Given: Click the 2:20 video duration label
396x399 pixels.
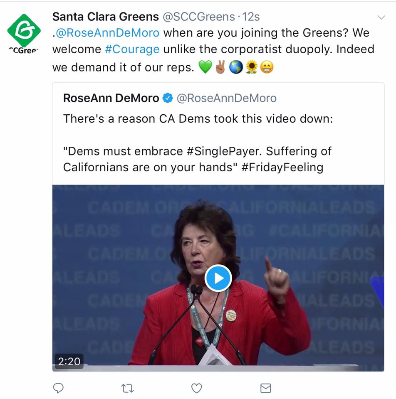Looking at the screenshot, I should [69, 361].
